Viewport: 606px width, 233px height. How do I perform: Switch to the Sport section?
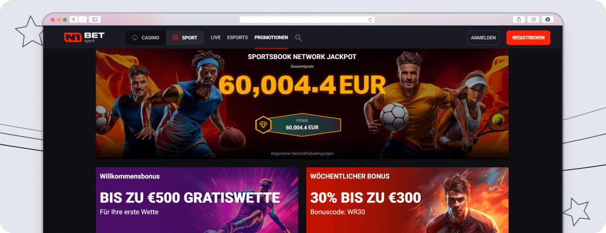tap(185, 38)
